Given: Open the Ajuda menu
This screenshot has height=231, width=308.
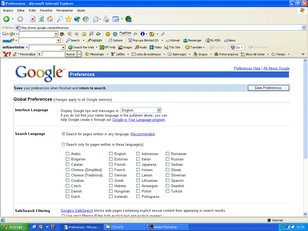Looking at the screenshot, I should [x=81, y=10].
